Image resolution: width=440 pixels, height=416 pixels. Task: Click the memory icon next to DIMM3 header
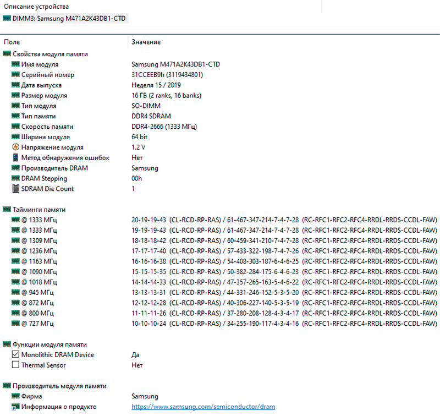[x=7, y=18]
